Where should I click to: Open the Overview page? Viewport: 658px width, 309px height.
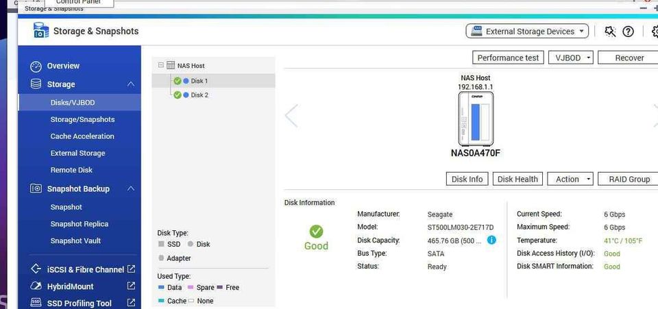(63, 66)
